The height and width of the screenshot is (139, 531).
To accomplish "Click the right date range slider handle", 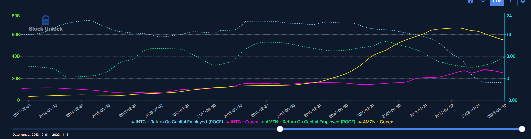I will click(x=522, y=129).
